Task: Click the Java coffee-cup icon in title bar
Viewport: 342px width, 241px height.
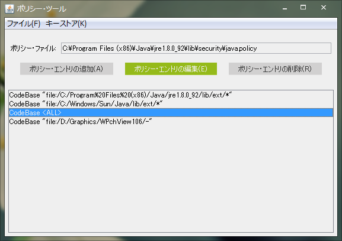Action: pos(9,9)
